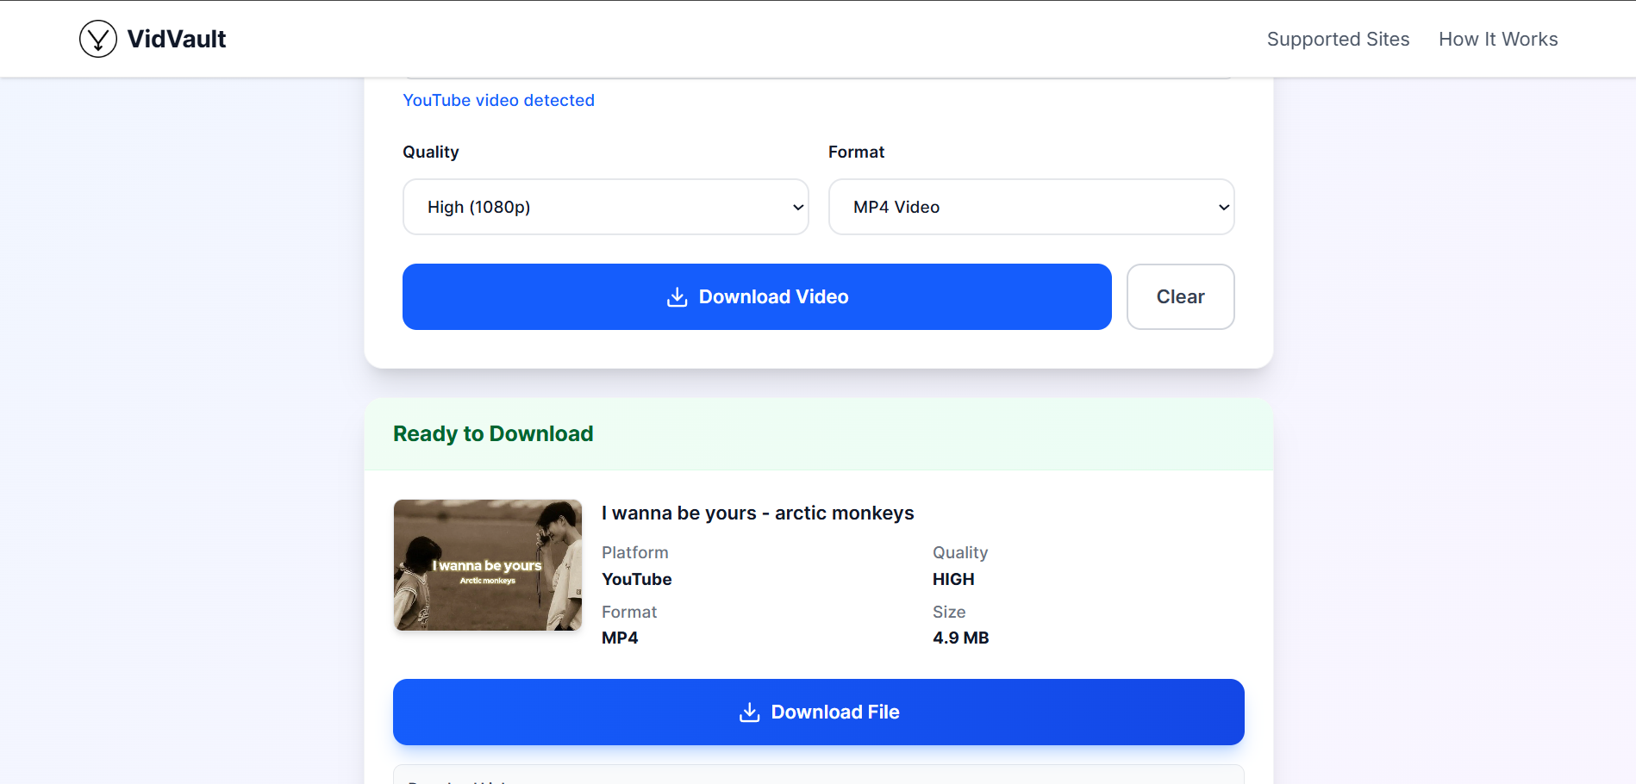
Task: Click the VidVault logo icon
Action: (x=98, y=39)
